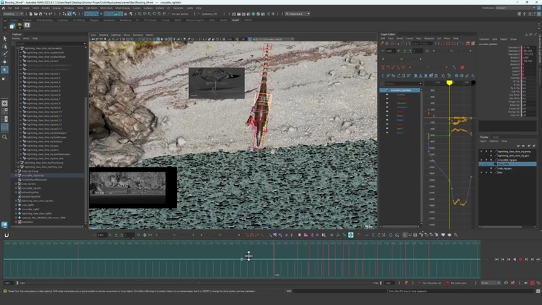542x305 pixels.
Task: Open the Graph Editor outliner filter dropdown
Action: [x=421, y=83]
